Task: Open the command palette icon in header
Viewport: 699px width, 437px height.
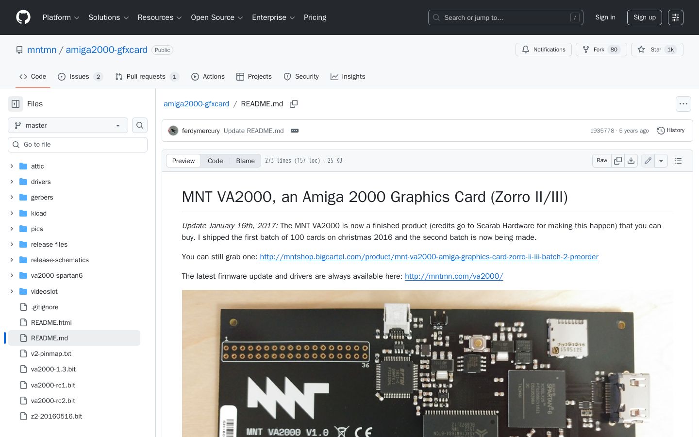Action: pyautogui.click(x=676, y=17)
